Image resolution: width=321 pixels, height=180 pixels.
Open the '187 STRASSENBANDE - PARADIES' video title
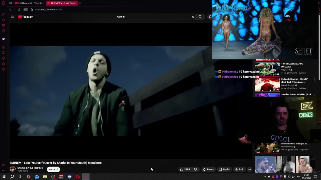tap(293, 65)
